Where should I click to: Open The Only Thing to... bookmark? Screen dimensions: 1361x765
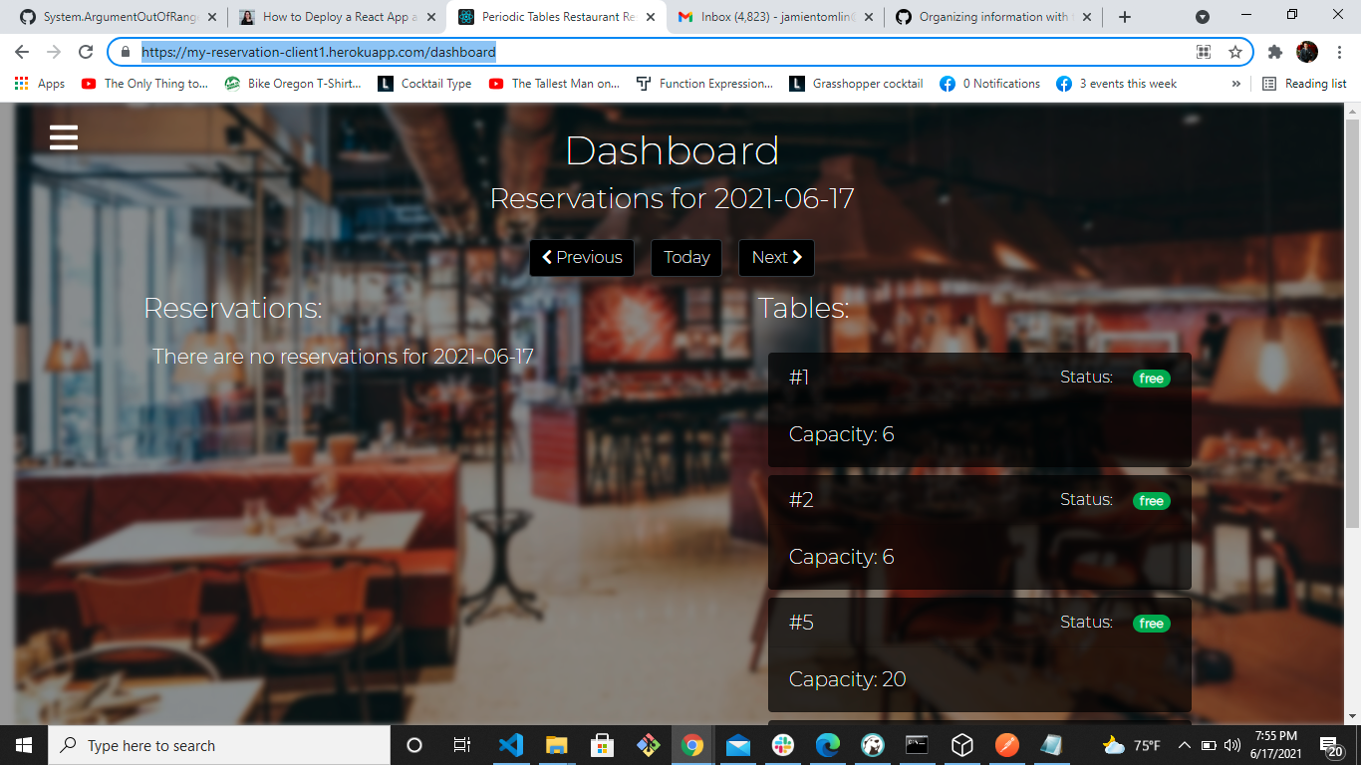pos(144,84)
